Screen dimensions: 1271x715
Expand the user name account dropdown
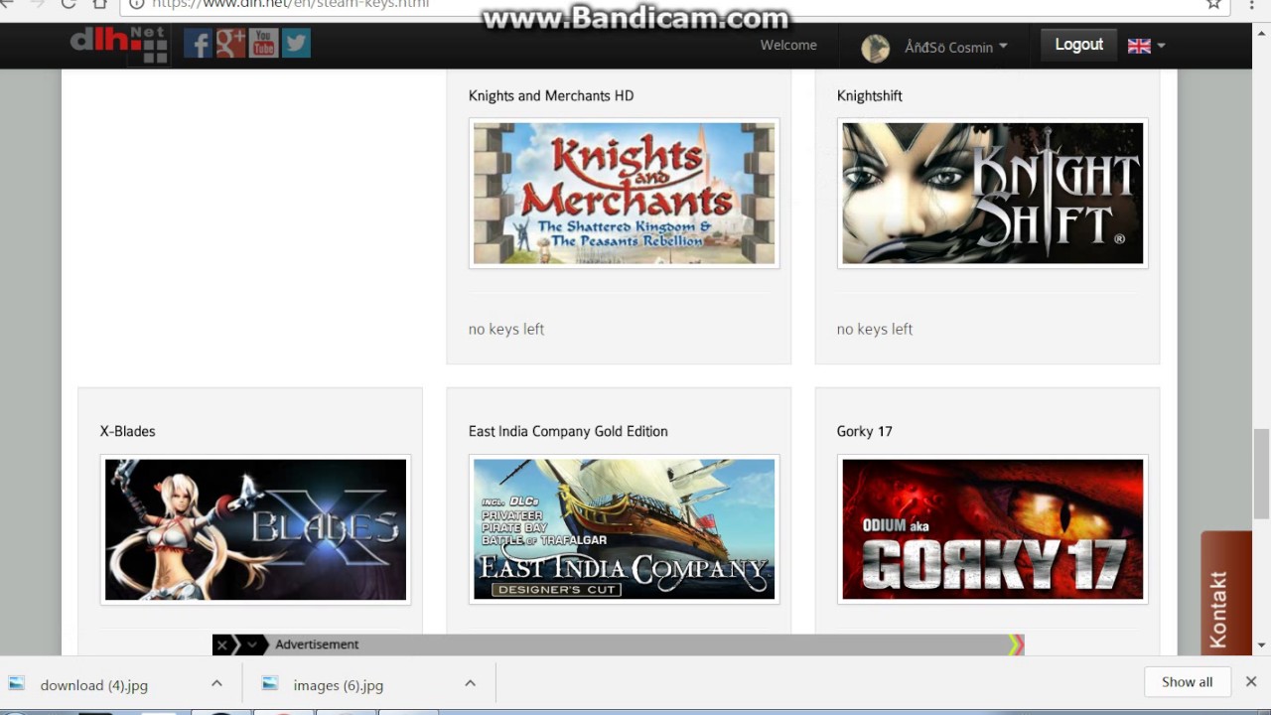coord(955,47)
